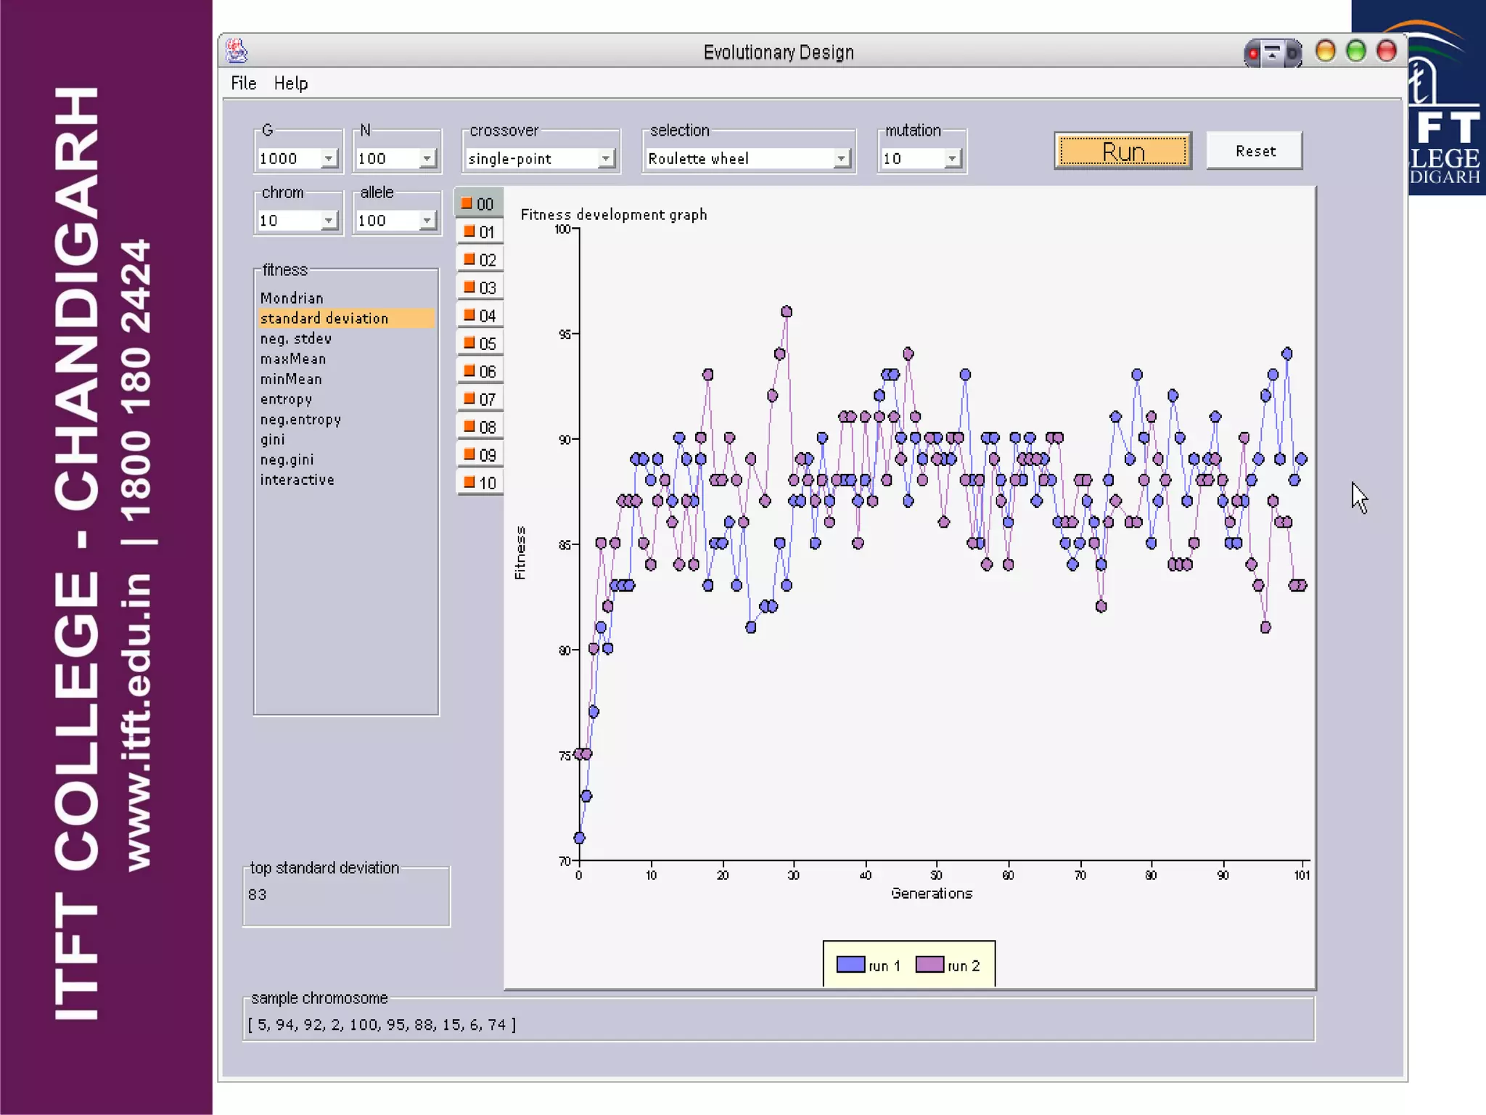Choose entropy in the fitness list
1486x1115 pixels.
286,399
